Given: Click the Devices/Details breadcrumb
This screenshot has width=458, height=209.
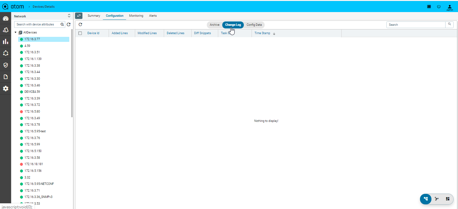Looking at the screenshot, I should pyautogui.click(x=43, y=7).
